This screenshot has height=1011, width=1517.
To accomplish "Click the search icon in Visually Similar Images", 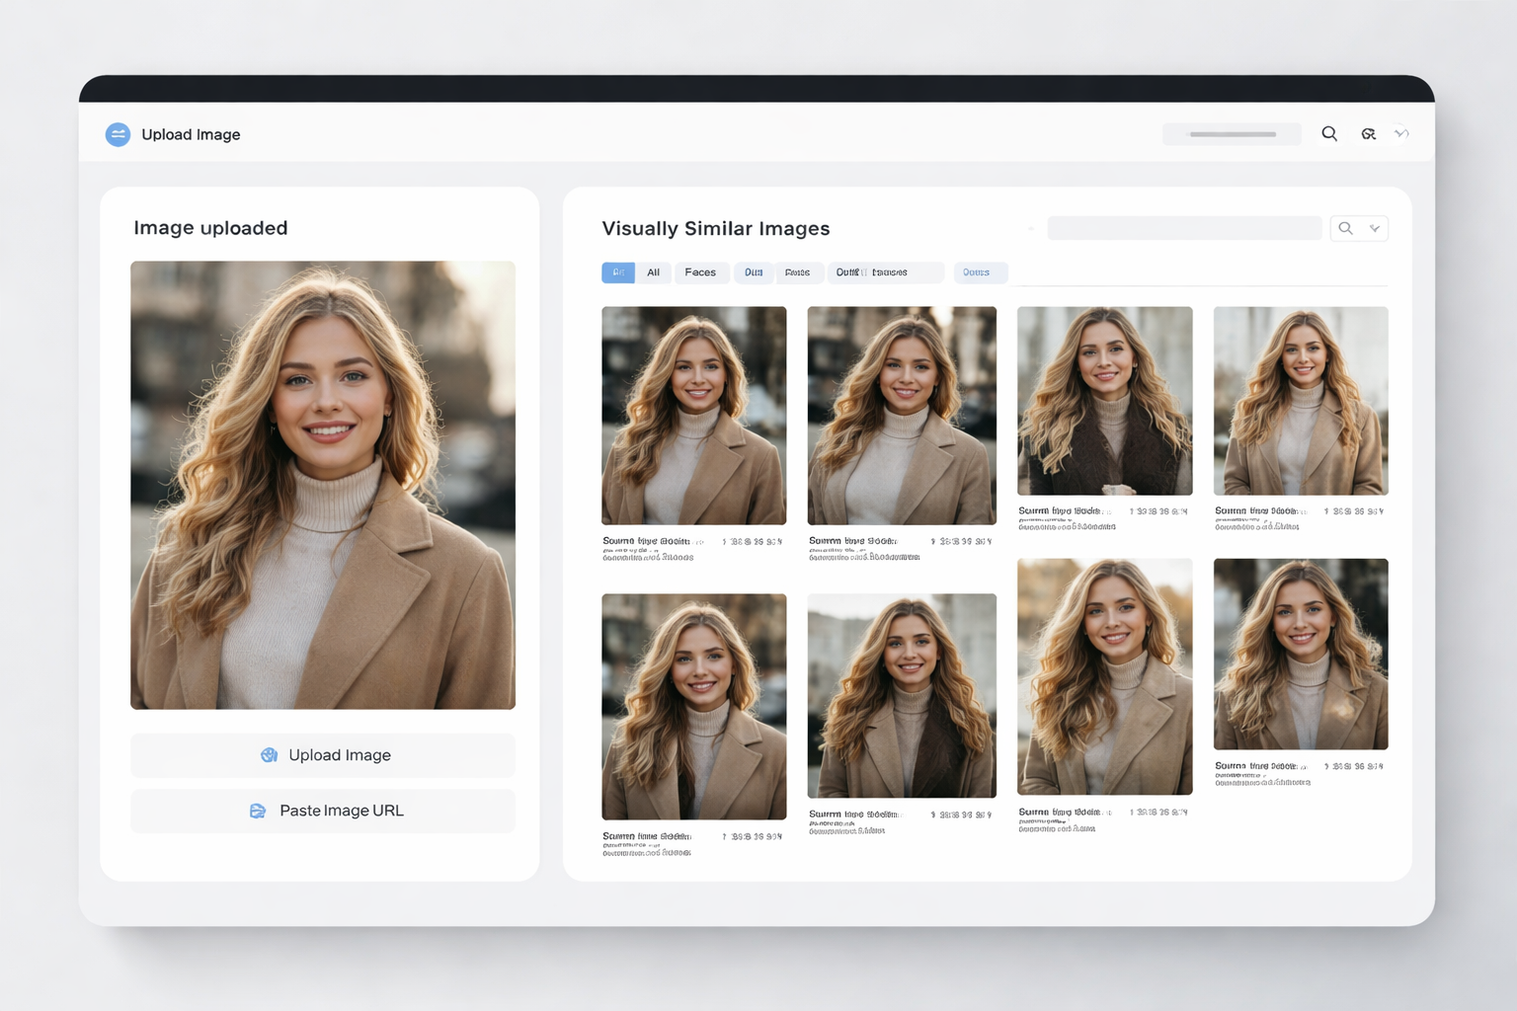I will coord(1345,228).
